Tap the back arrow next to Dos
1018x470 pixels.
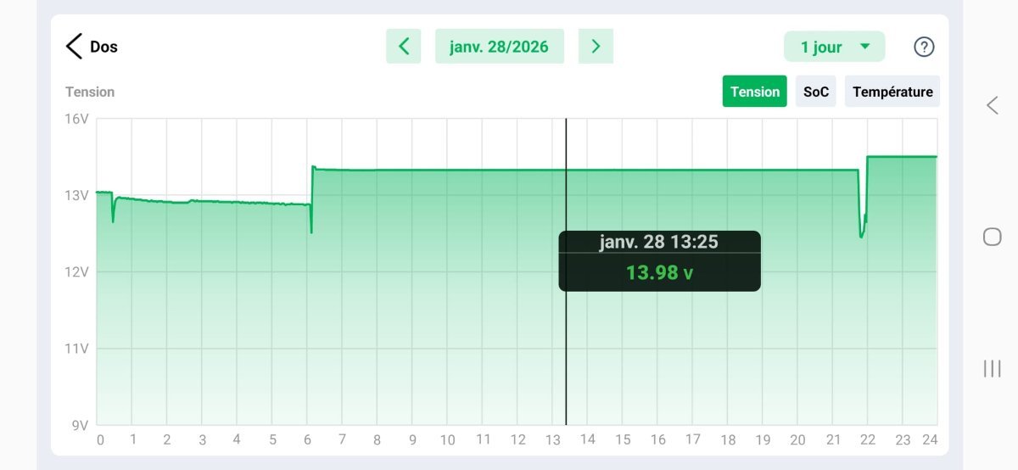[75, 46]
